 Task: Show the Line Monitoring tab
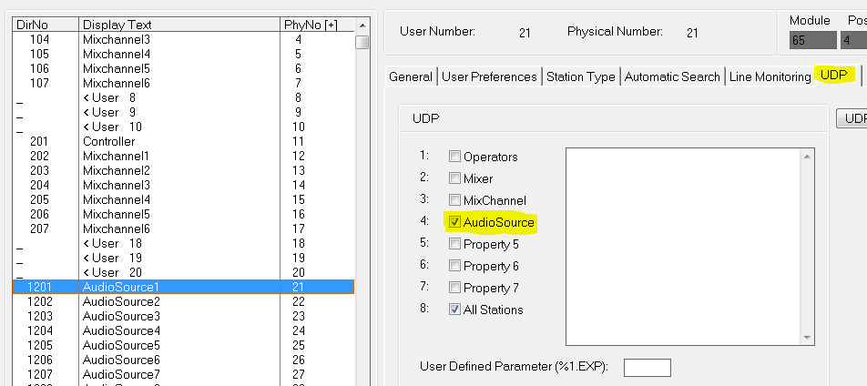tap(770, 76)
